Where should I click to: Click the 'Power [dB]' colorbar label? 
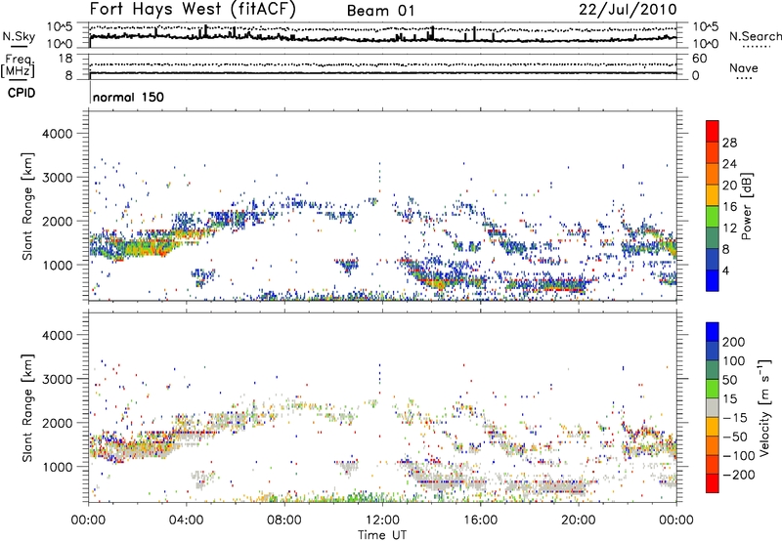pyautogui.click(x=746, y=206)
